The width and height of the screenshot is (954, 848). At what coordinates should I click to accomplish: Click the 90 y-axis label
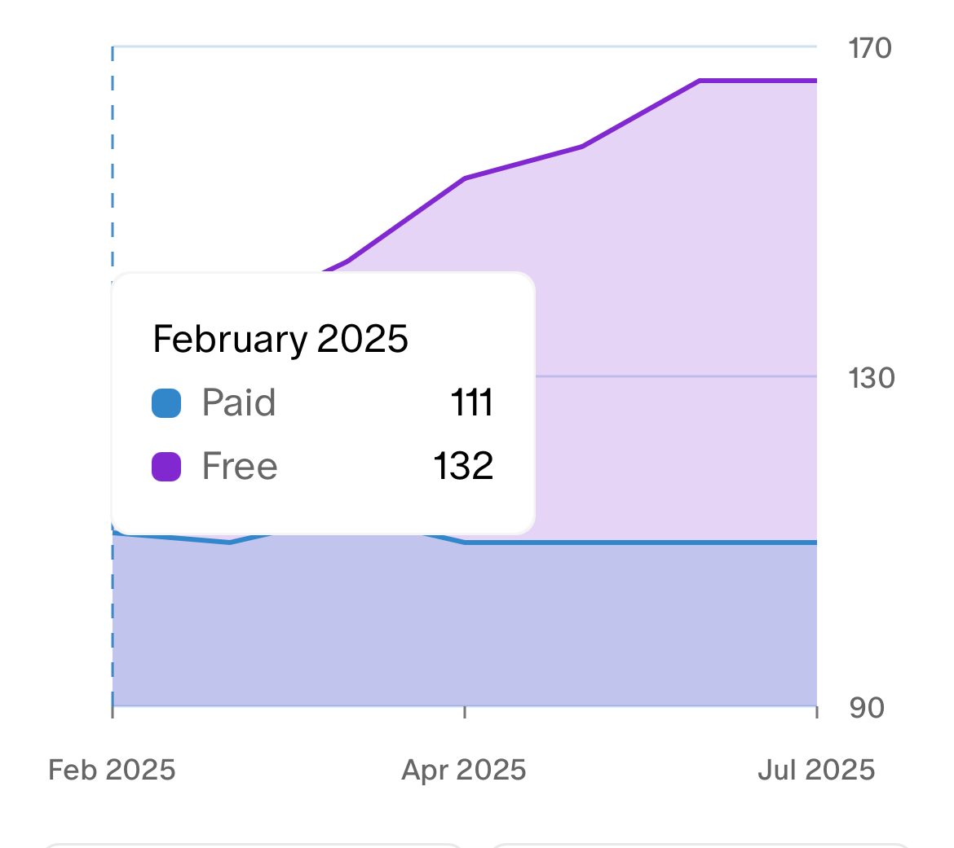click(867, 708)
